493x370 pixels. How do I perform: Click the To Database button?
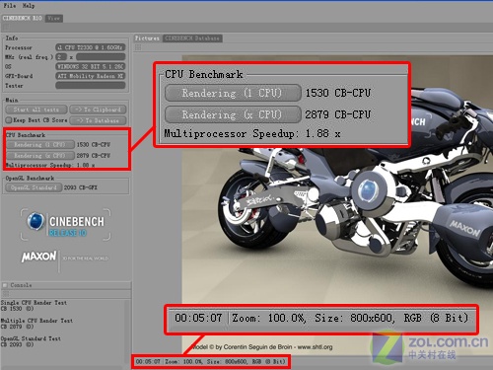pyautogui.click(x=98, y=120)
